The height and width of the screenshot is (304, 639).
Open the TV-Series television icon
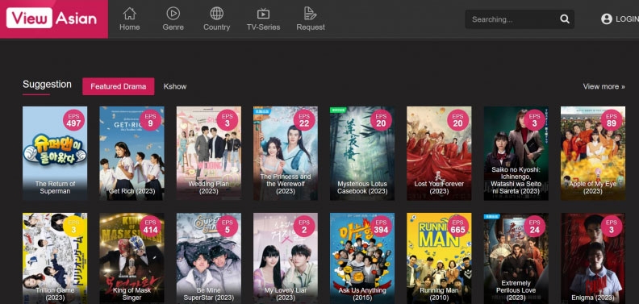[x=263, y=14]
